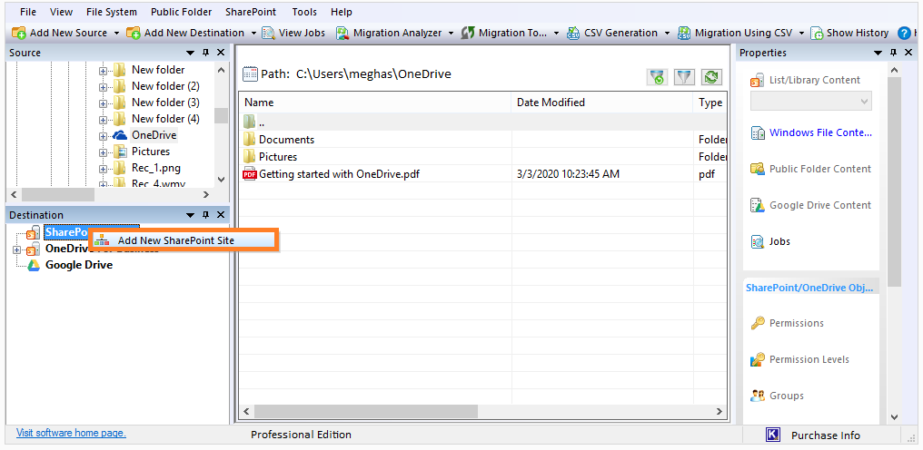Open the Public Folder menu

pos(182,12)
